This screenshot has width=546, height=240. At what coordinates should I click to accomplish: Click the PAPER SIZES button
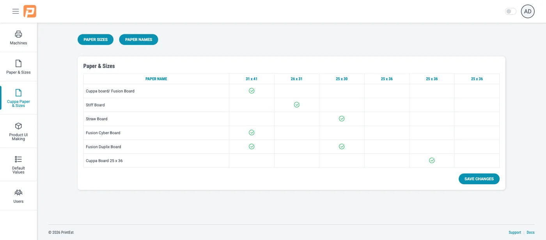click(x=96, y=39)
